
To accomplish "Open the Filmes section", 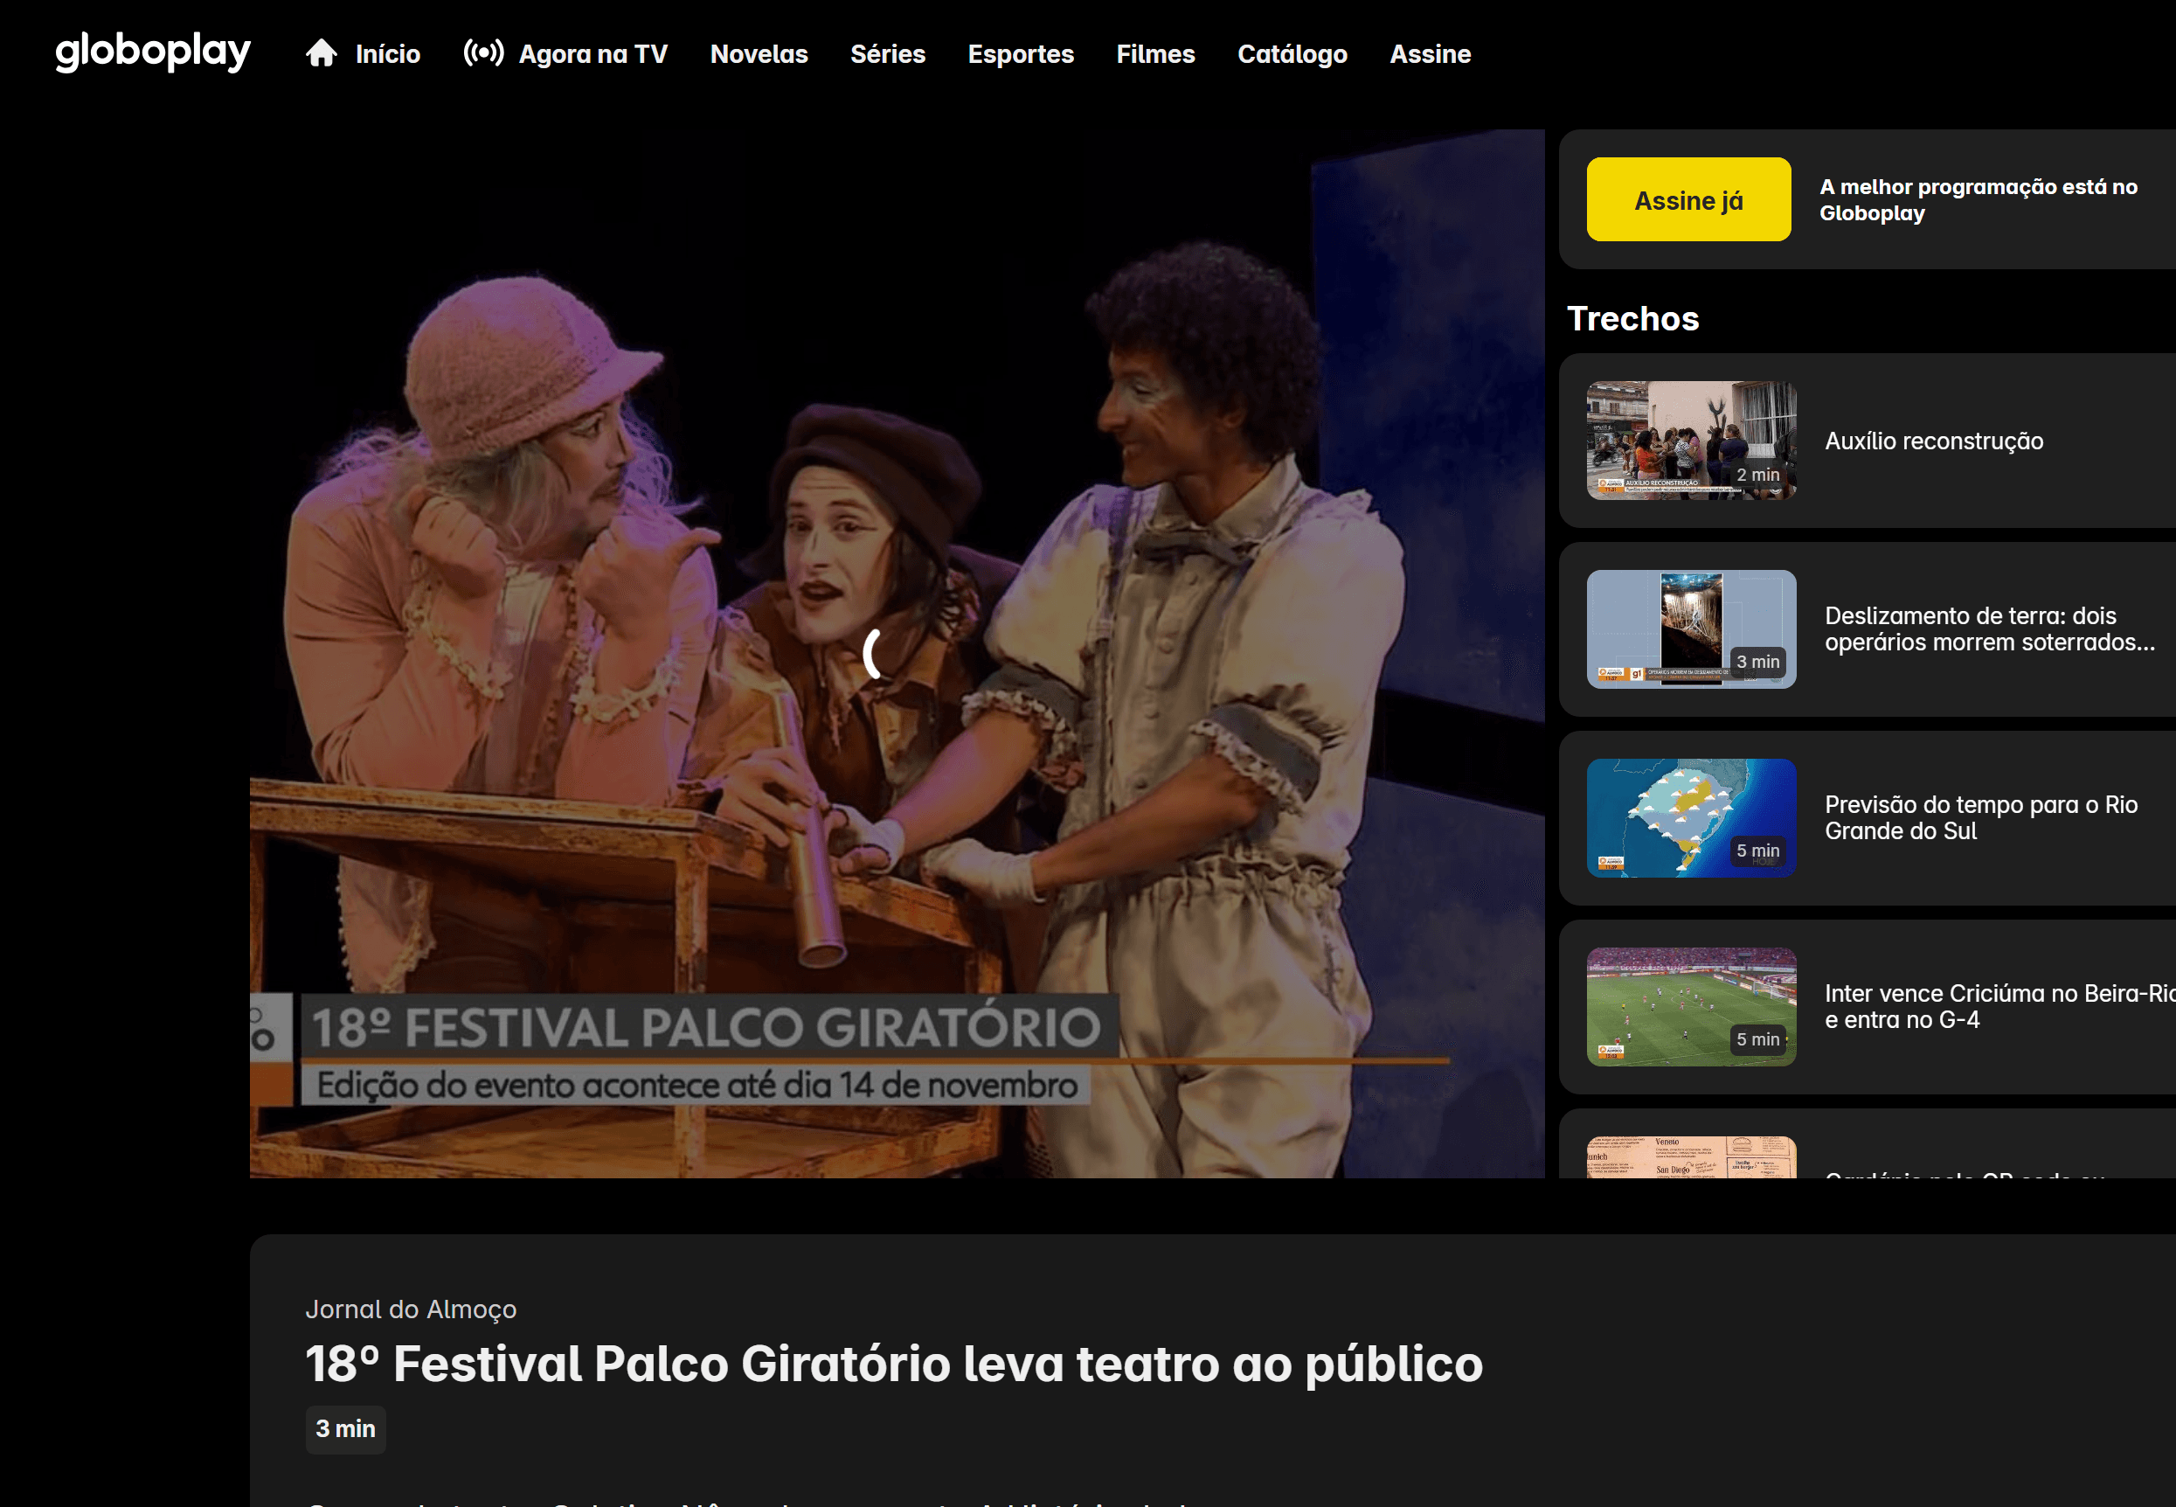I will pos(1155,54).
